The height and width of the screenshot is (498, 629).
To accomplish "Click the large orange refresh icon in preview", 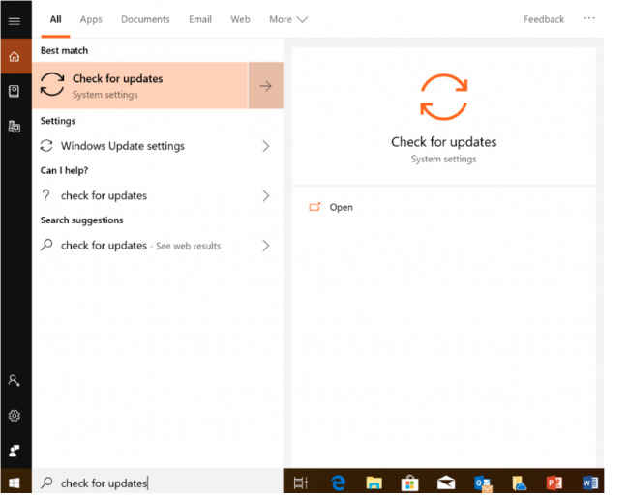I will pyautogui.click(x=443, y=97).
